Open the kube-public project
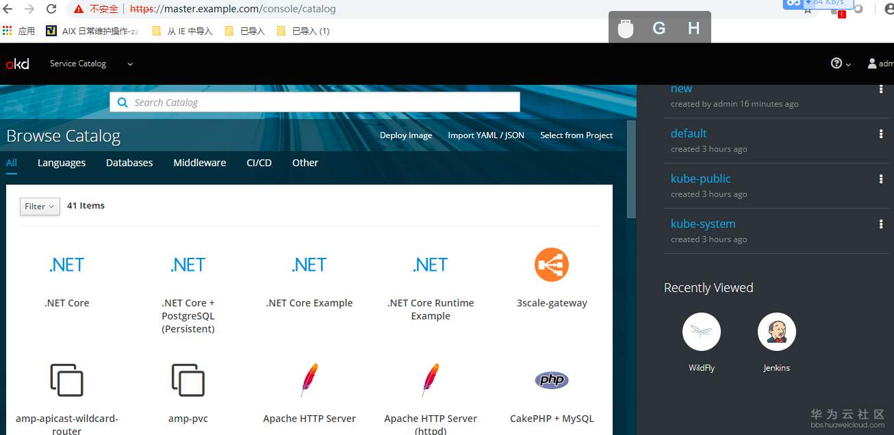This screenshot has width=894, height=435. coord(701,179)
